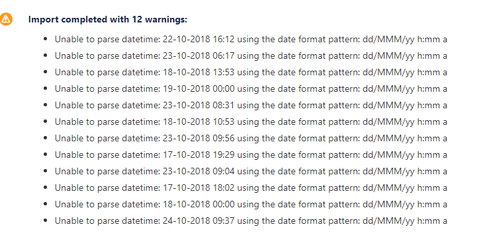This screenshot has width=489, height=241.
Task: Select the warning for 23-10-2018 06:17
Action: click(251, 55)
